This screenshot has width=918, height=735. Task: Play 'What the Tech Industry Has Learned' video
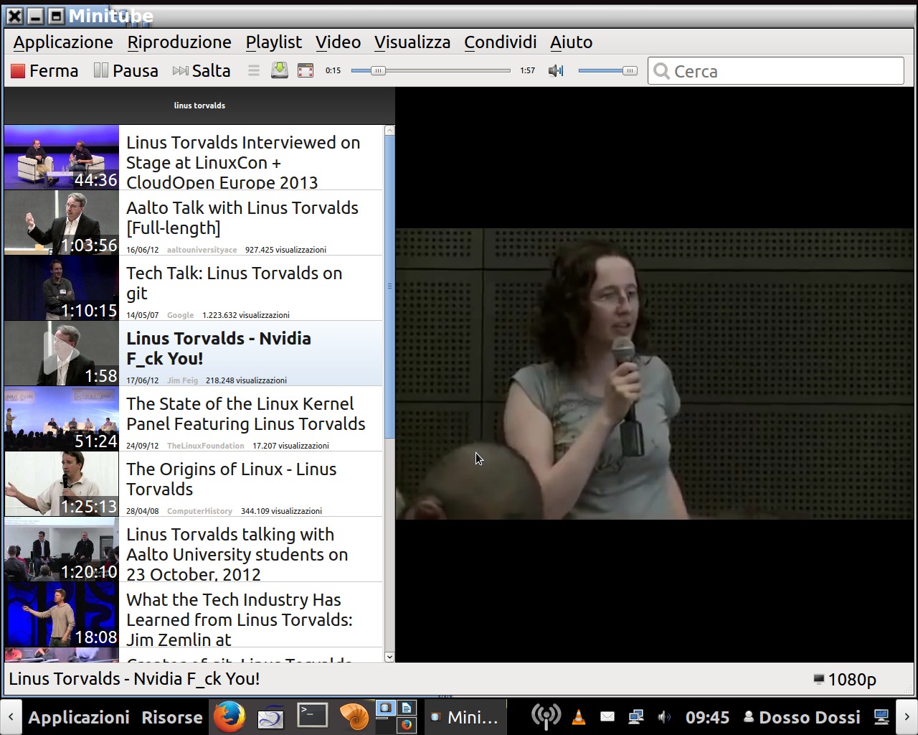pyautogui.click(x=240, y=619)
